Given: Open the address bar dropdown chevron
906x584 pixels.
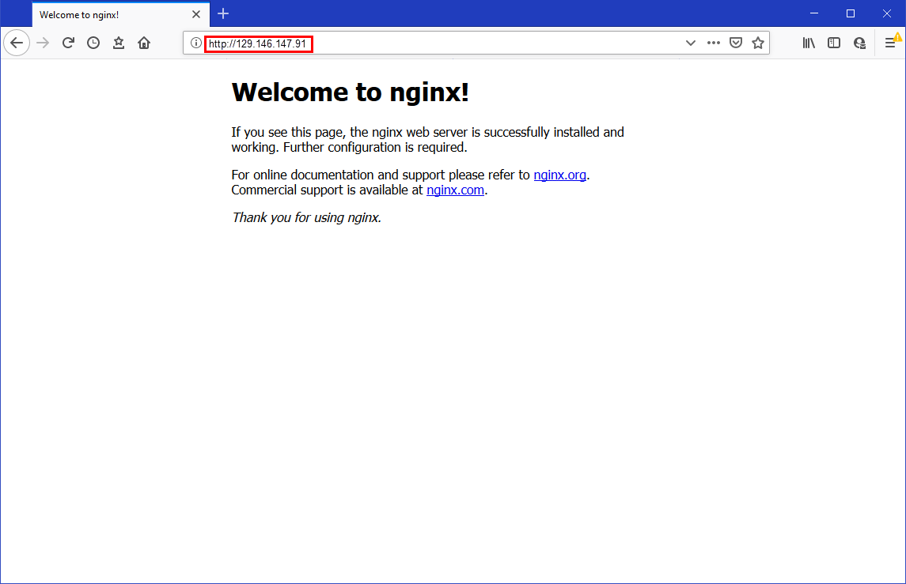Looking at the screenshot, I should (x=690, y=43).
